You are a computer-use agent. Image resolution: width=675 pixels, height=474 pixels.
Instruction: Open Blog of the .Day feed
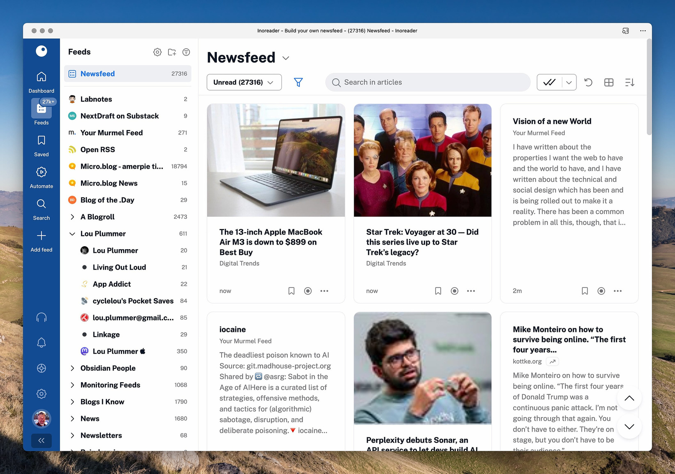[x=128, y=200]
